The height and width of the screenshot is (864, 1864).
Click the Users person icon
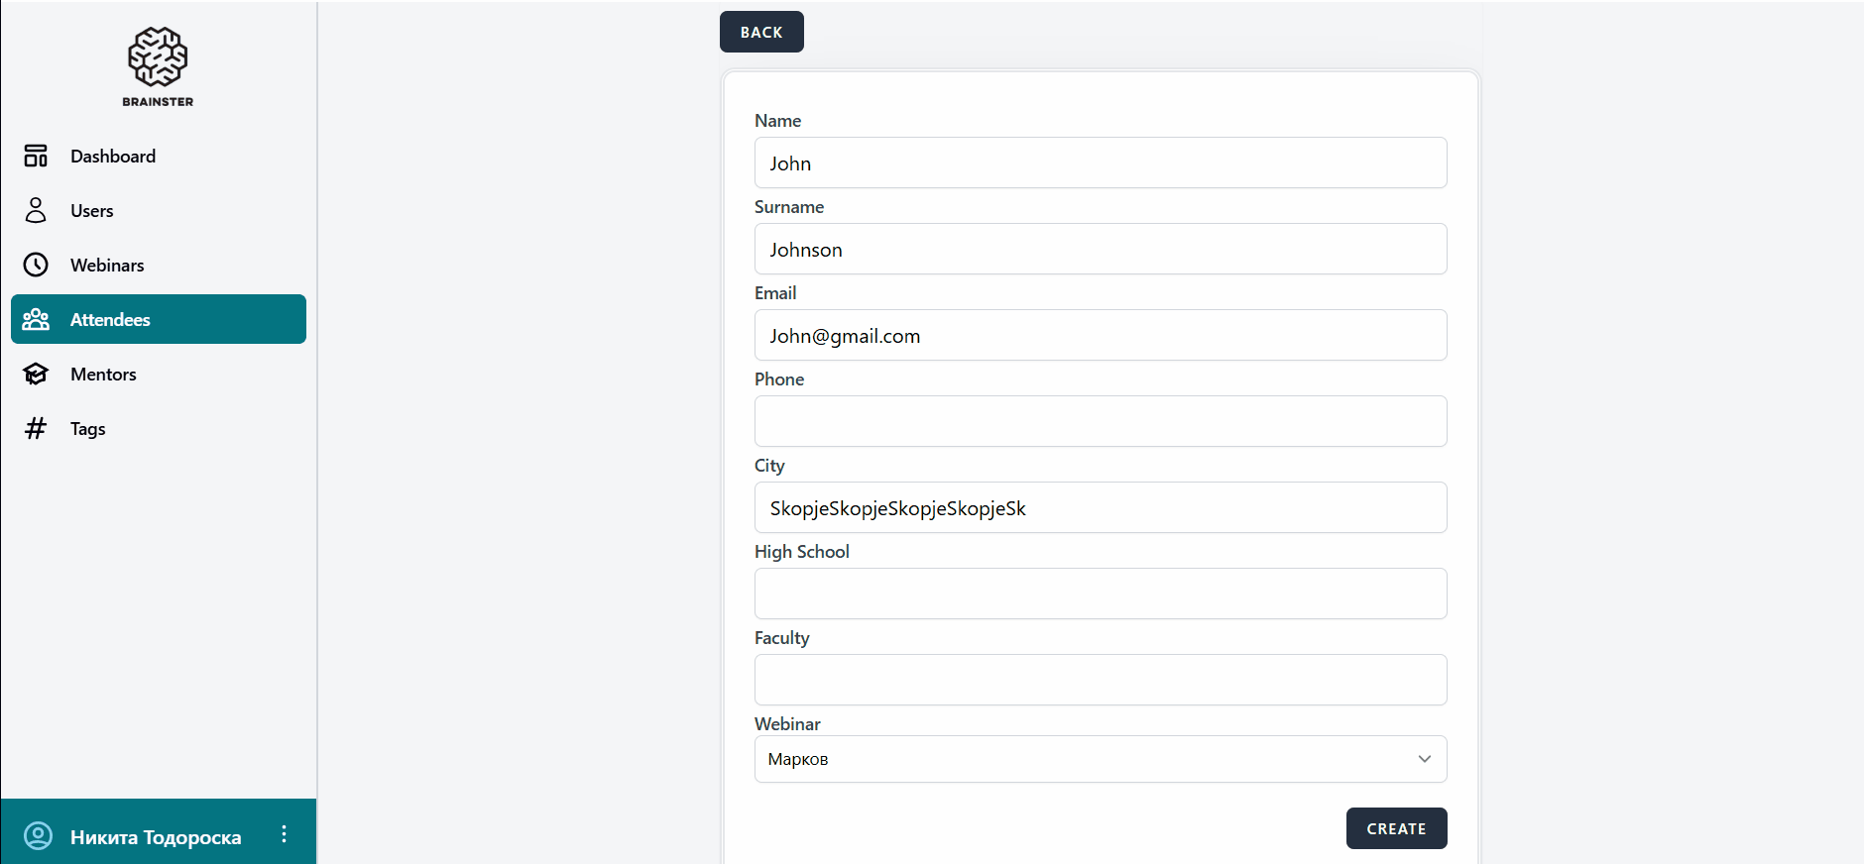tap(36, 210)
